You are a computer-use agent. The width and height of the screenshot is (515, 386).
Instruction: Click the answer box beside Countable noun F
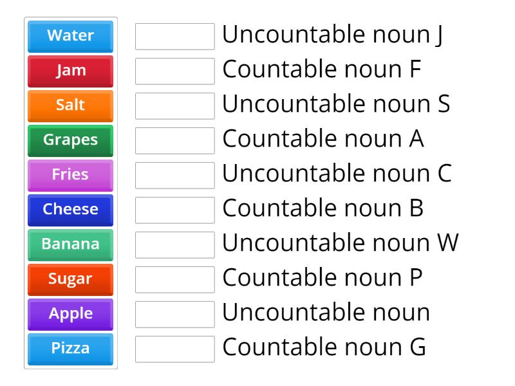point(175,71)
